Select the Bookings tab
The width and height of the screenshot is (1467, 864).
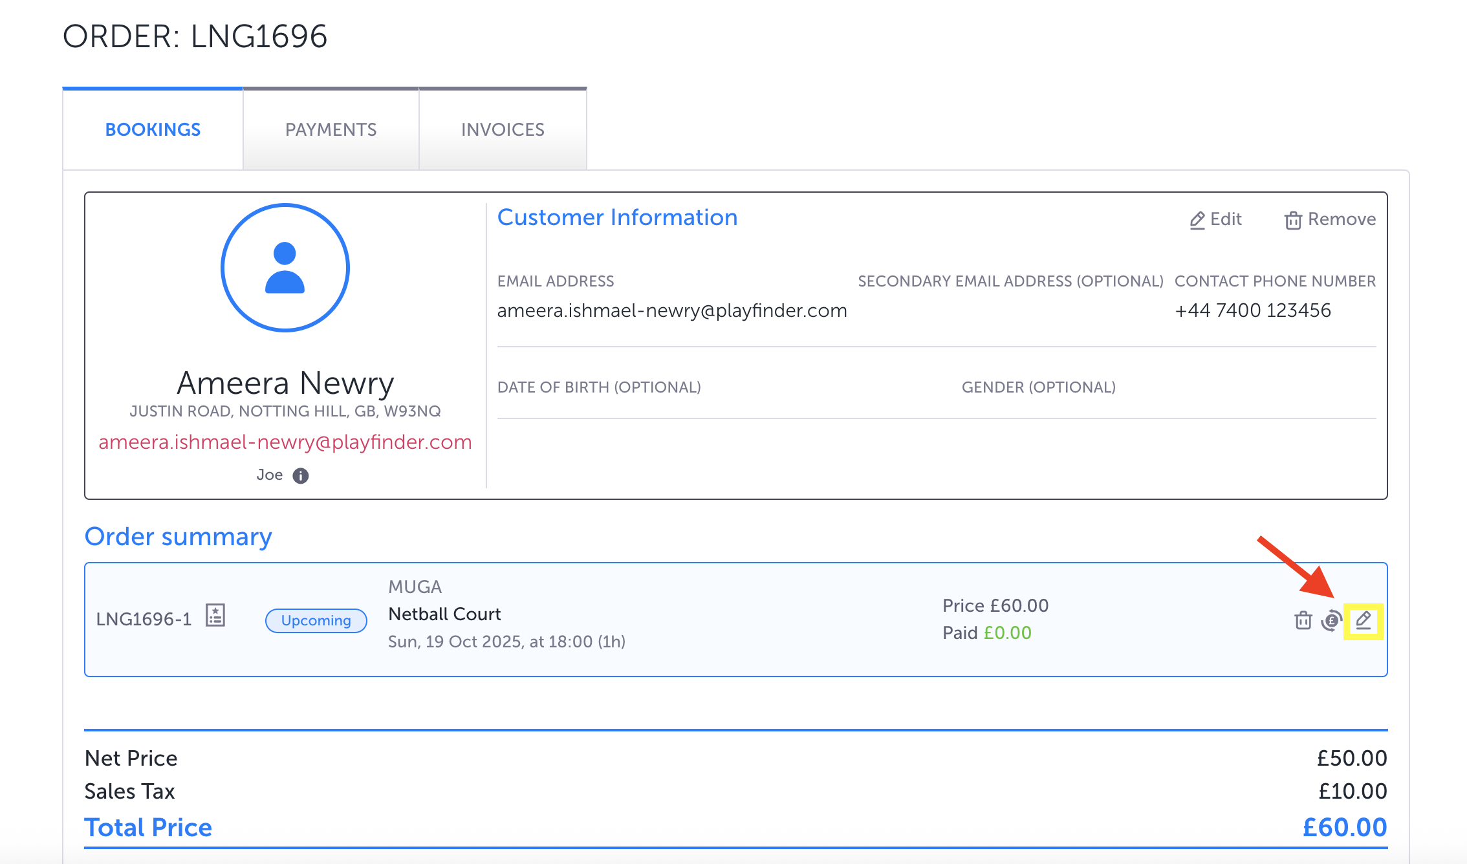[x=153, y=130]
